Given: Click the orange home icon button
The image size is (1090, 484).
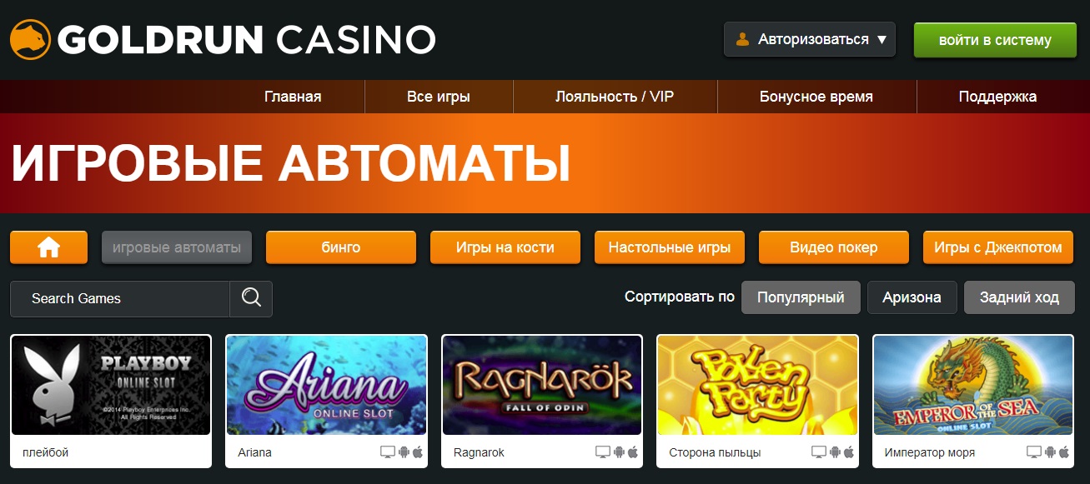Looking at the screenshot, I should coord(48,247).
